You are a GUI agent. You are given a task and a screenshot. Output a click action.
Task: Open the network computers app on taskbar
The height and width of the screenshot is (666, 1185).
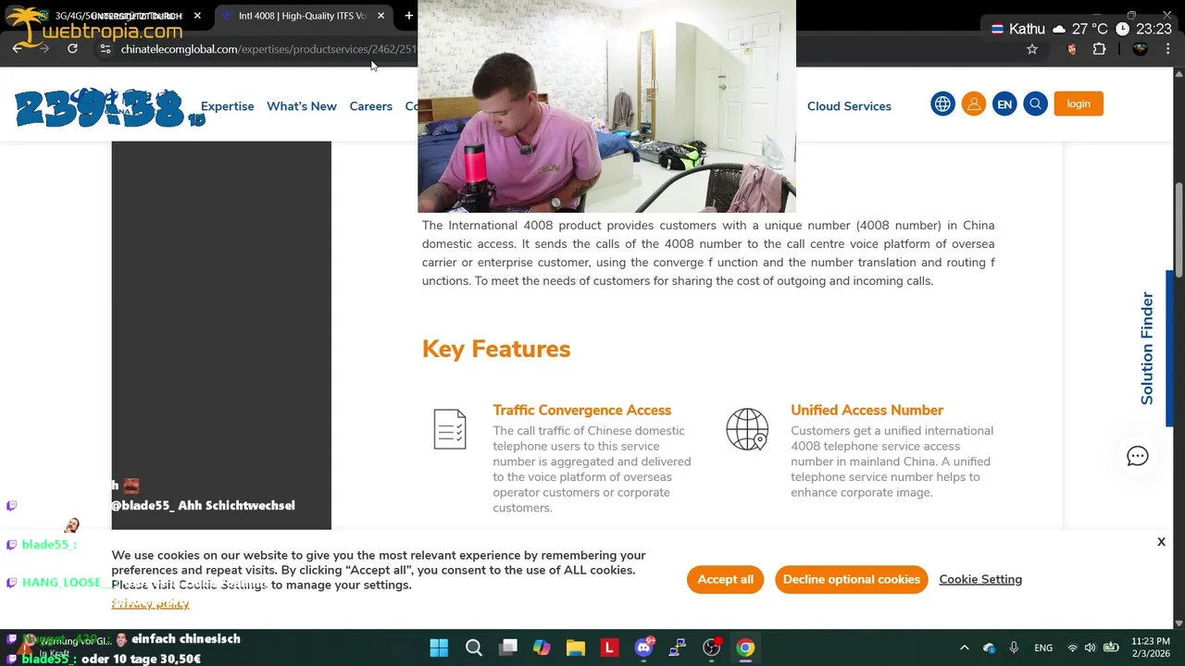[x=678, y=647]
